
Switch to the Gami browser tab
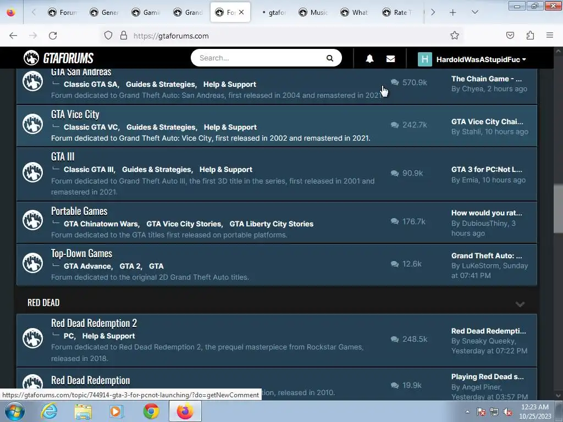click(146, 12)
